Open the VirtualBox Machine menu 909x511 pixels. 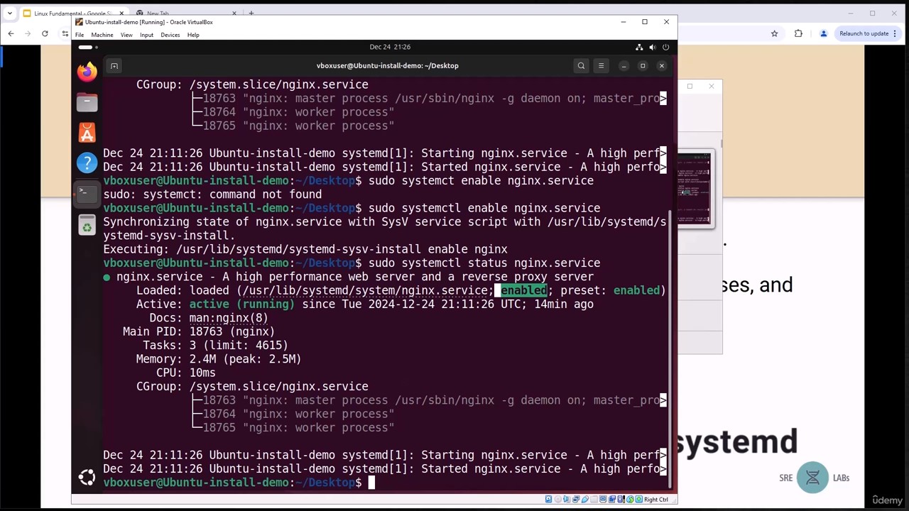tap(102, 35)
